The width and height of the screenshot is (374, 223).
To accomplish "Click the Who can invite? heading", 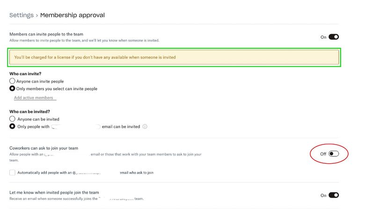I will tap(25, 74).
